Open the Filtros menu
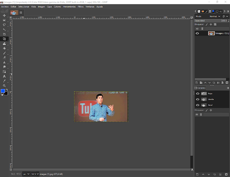The width and height of the screenshot is (230, 177). pyautogui.click(x=80, y=6)
